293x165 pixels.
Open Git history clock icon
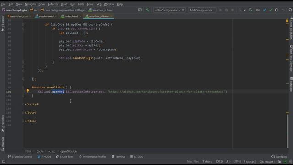pyautogui.click(x=277, y=10)
